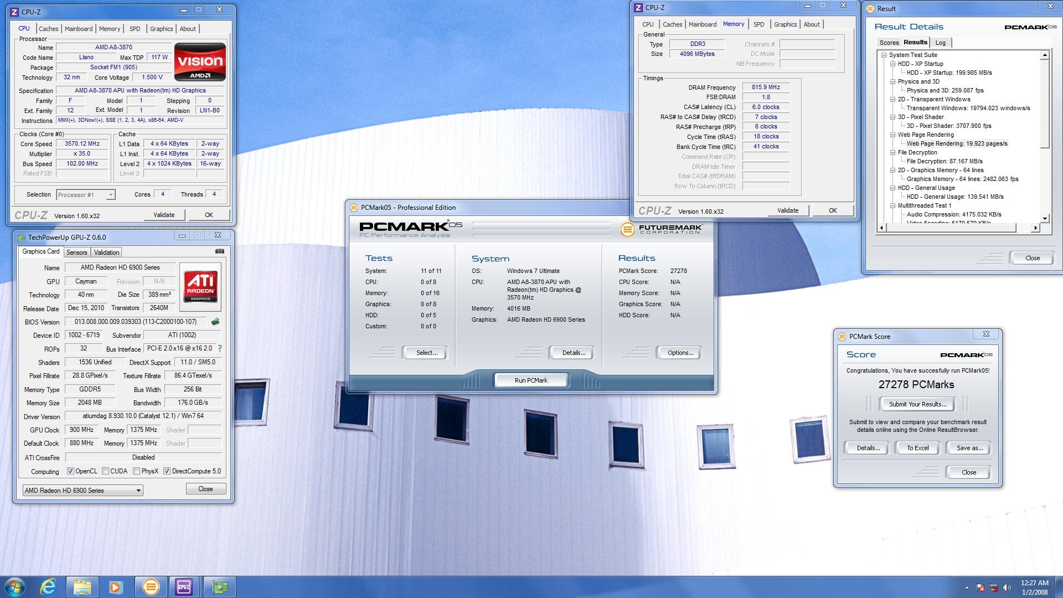Screen dimensions: 1063x598
Task: Open the AMD Radeon HD 6900 Series dropdown
Action: (x=82, y=490)
